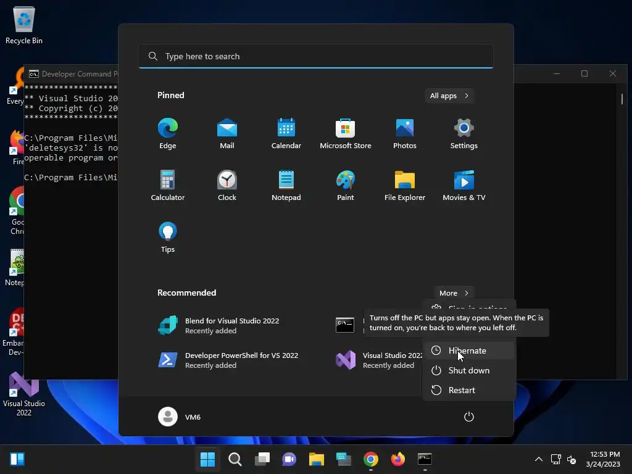This screenshot has height=474, width=632.
Task: Show More recommended items
Action: pyautogui.click(x=454, y=293)
